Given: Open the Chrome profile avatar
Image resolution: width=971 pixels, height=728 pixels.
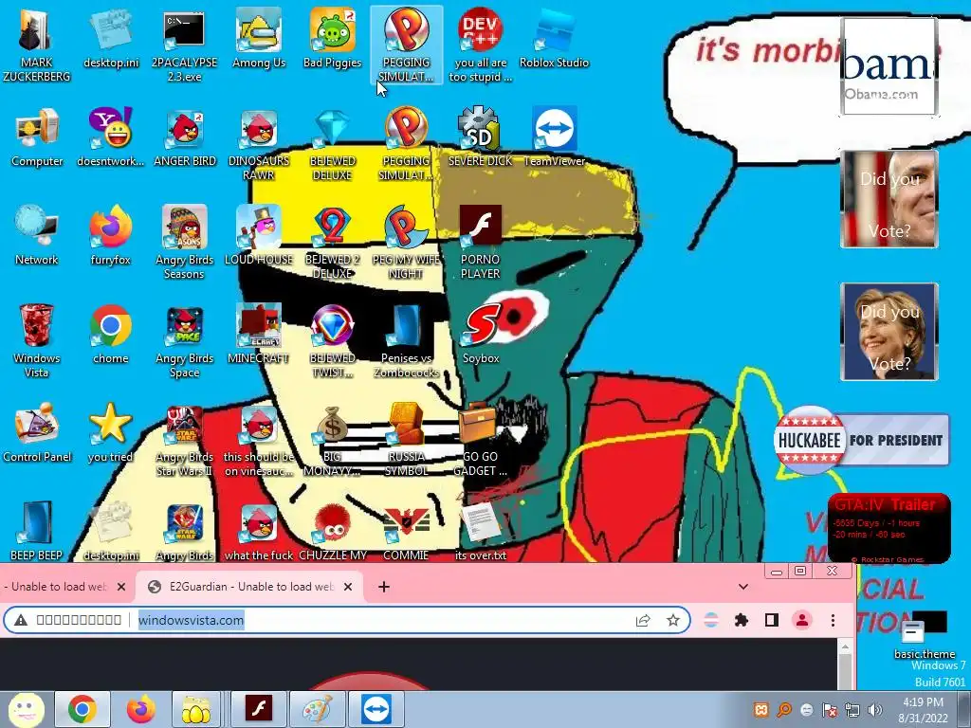Looking at the screenshot, I should (802, 620).
